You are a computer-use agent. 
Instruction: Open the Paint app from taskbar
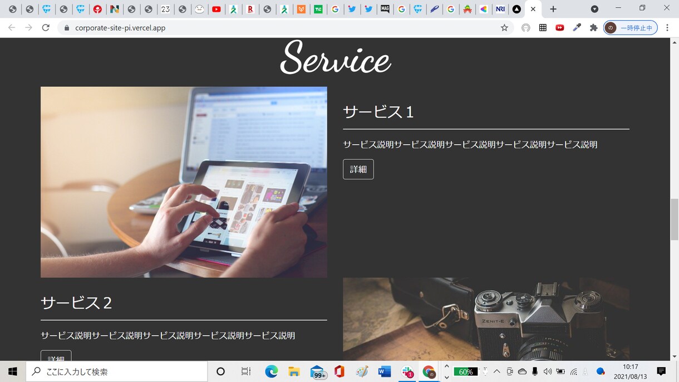click(x=362, y=371)
